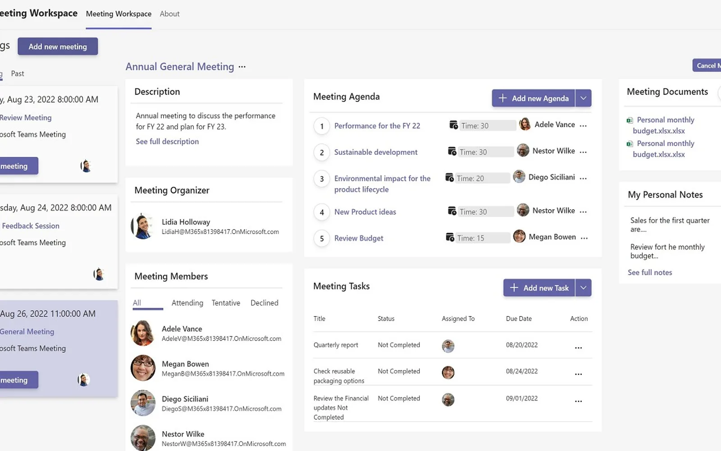
Task: Click assignee avatar for Check reusable packaging task
Action: point(448,373)
